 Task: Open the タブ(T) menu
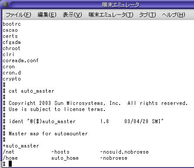147,15
